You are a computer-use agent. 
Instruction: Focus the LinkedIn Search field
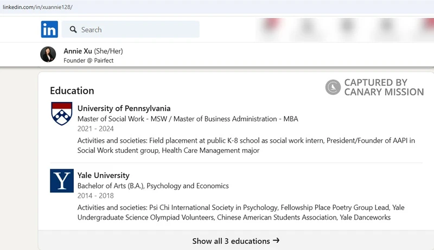tap(130, 29)
